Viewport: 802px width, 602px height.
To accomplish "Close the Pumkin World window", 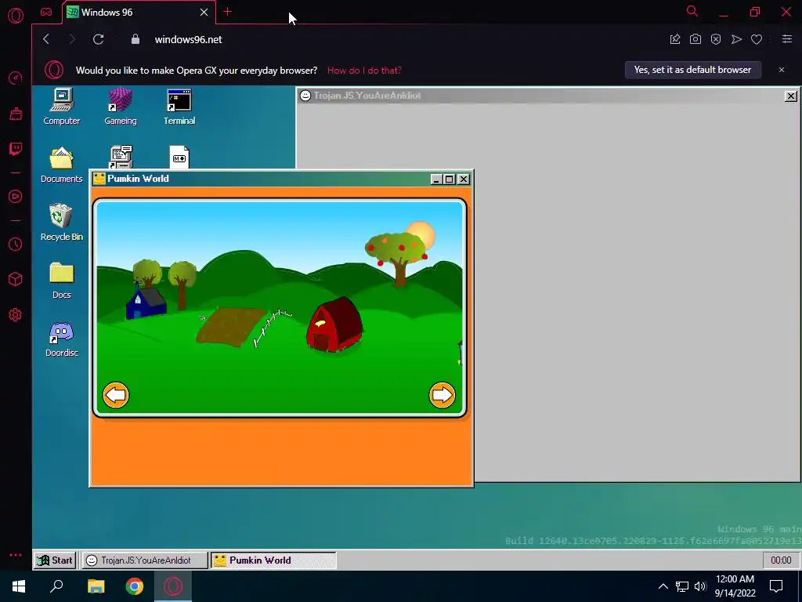I will (464, 180).
